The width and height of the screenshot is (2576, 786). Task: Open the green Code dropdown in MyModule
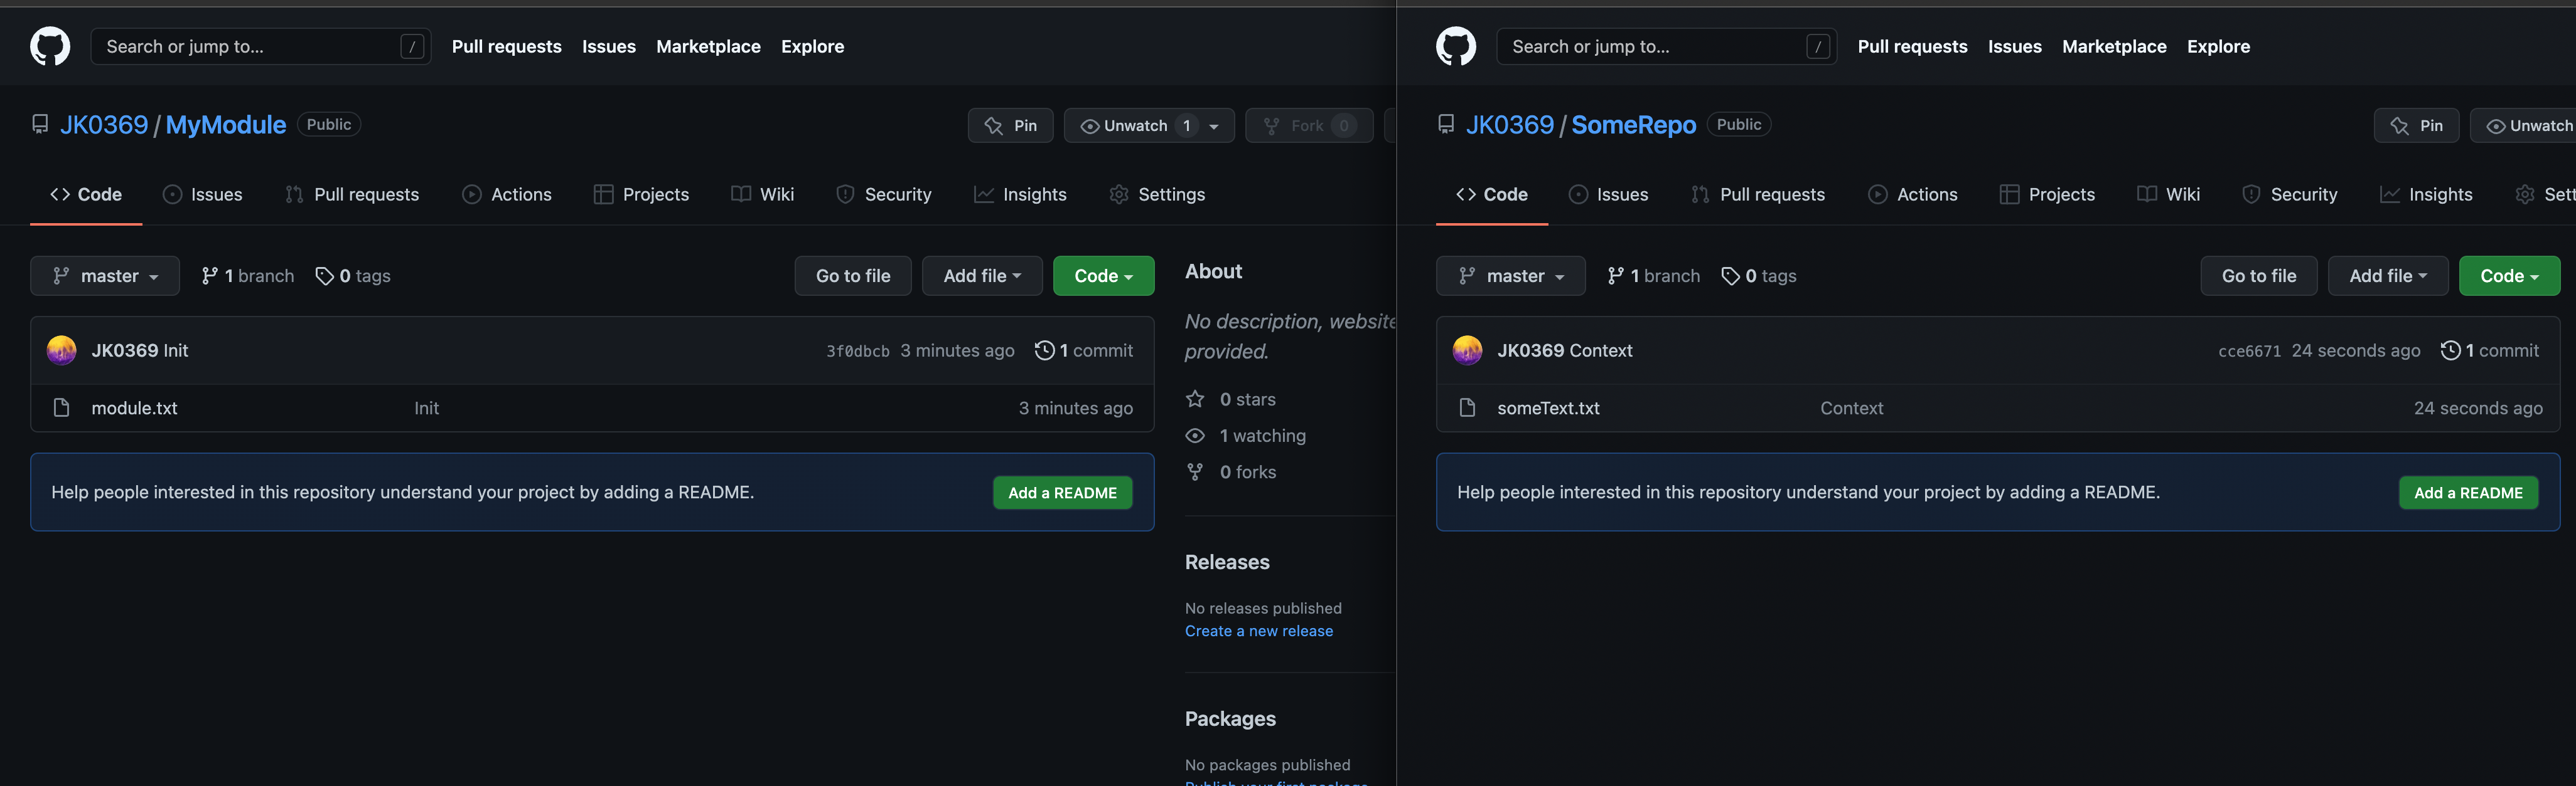pyautogui.click(x=1103, y=276)
